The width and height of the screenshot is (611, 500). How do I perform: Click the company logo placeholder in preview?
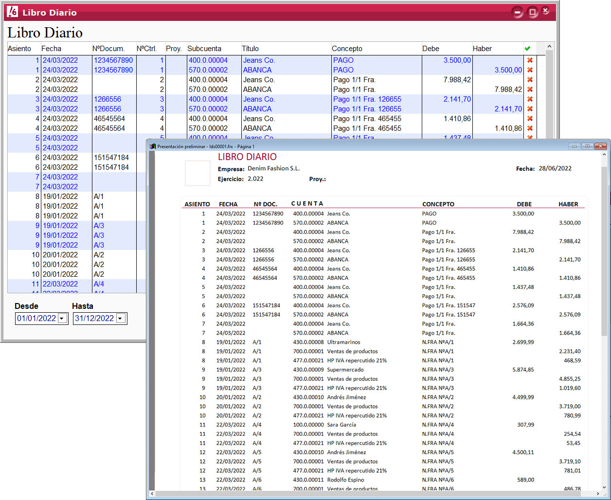coord(198,173)
